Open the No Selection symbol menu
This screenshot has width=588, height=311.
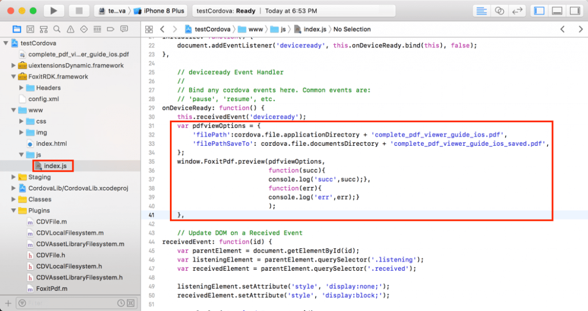point(352,29)
